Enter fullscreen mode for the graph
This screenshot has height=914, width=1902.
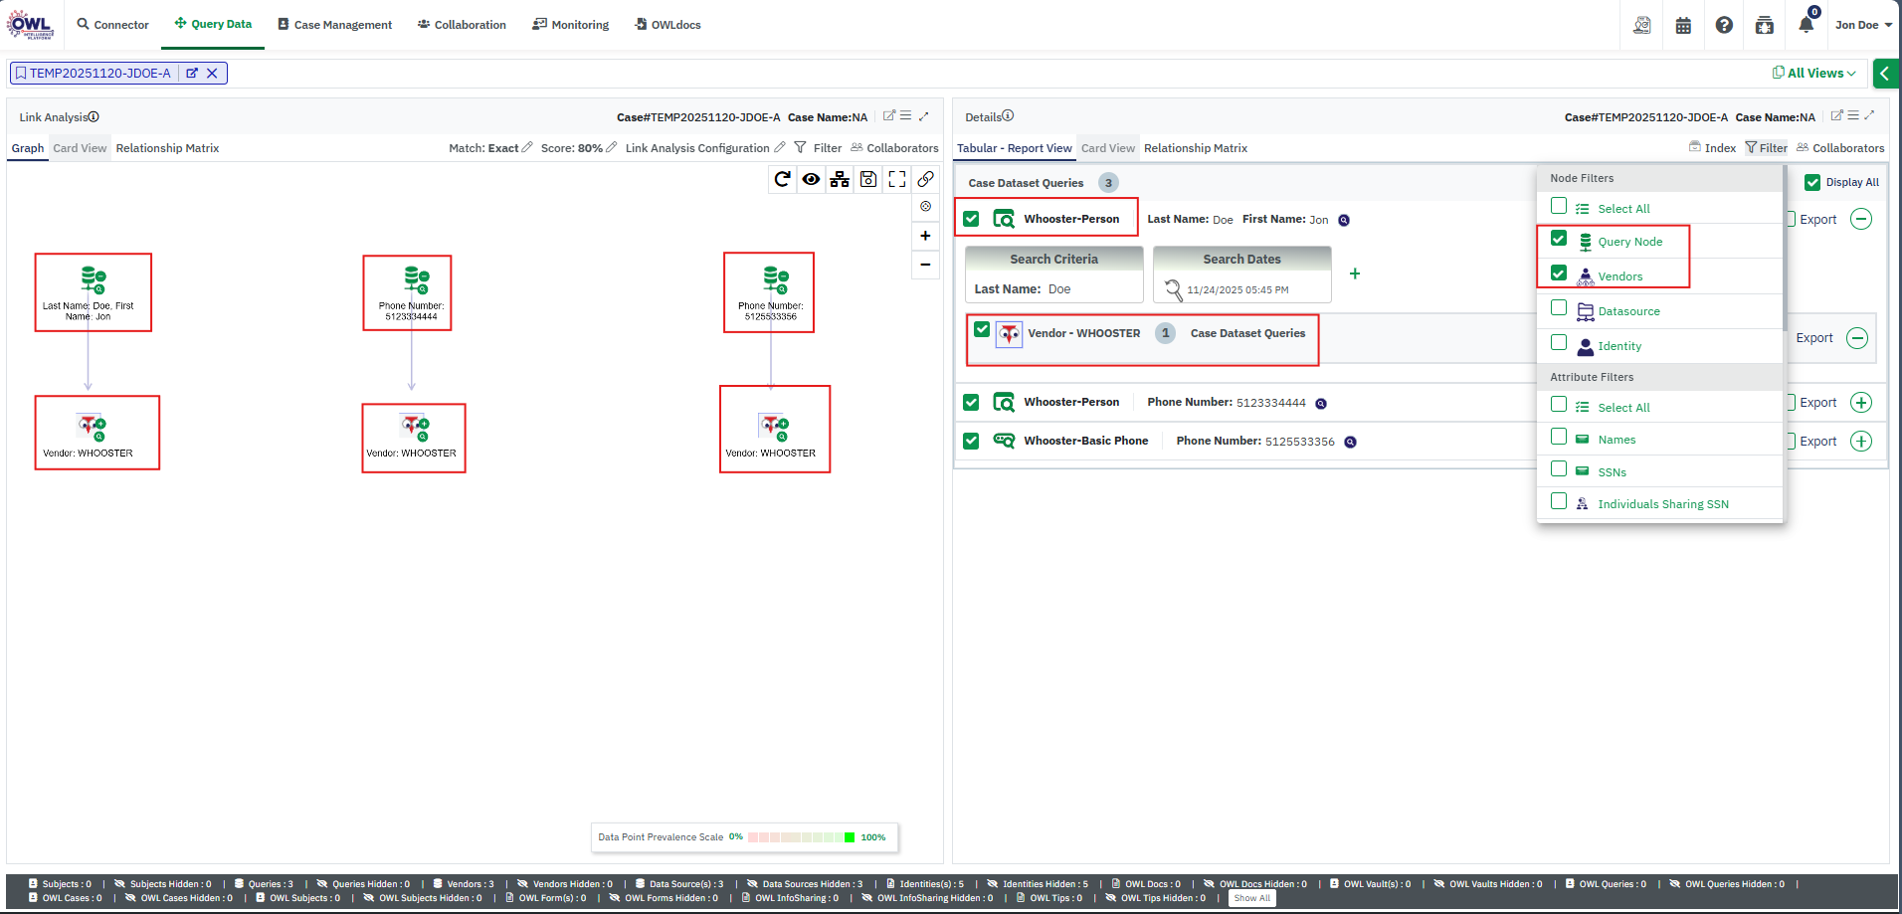pyautogui.click(x=897, y=179)
